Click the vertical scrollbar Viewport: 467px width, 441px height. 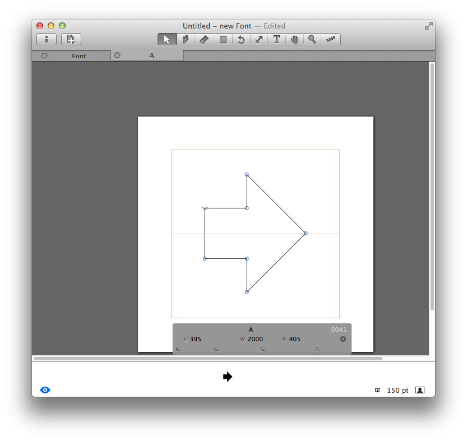pos(432,187)
